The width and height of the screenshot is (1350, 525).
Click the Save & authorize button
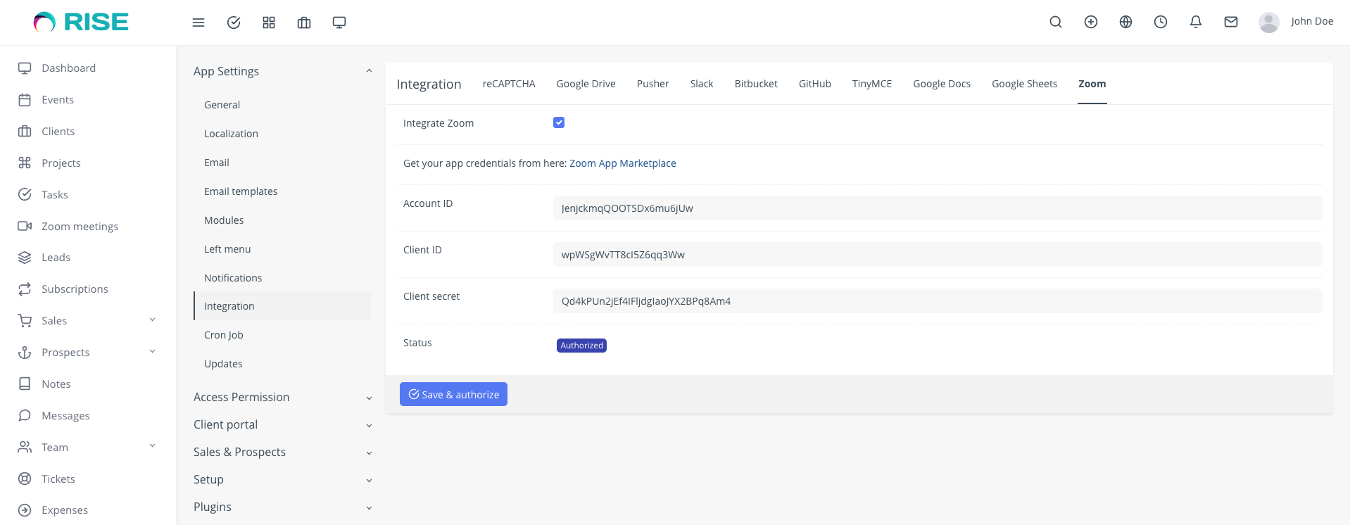pos(453,394)
